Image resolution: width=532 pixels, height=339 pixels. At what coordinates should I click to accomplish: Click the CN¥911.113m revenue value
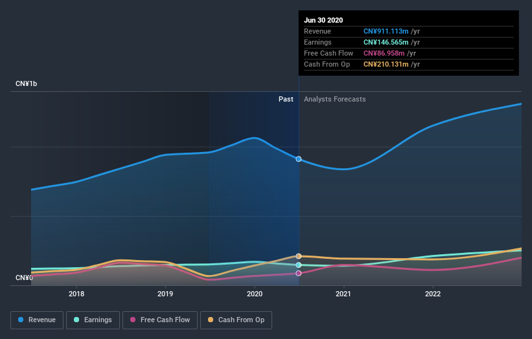click(386, 31)
